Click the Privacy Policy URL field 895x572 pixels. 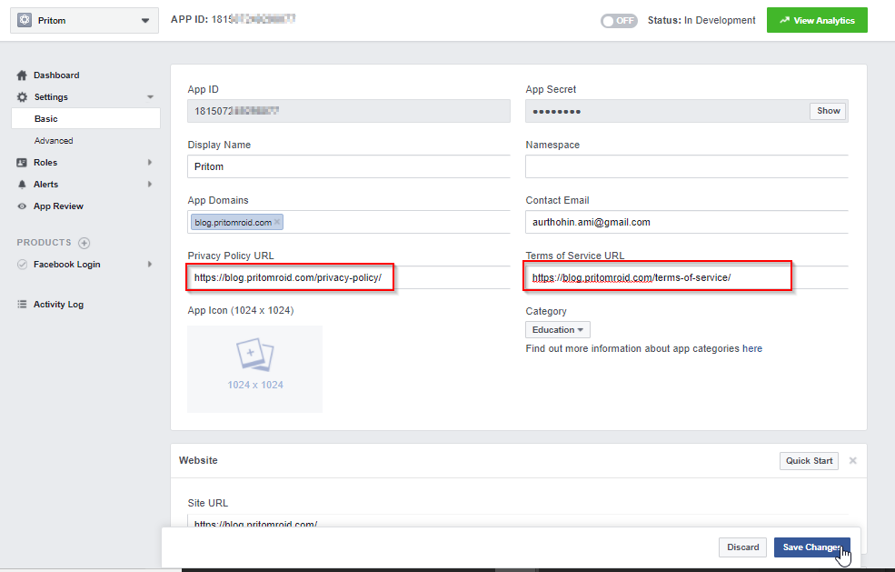349,277
